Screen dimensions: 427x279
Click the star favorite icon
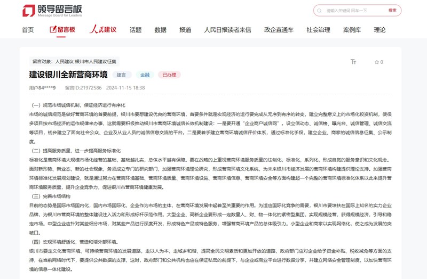coord(376,62)
